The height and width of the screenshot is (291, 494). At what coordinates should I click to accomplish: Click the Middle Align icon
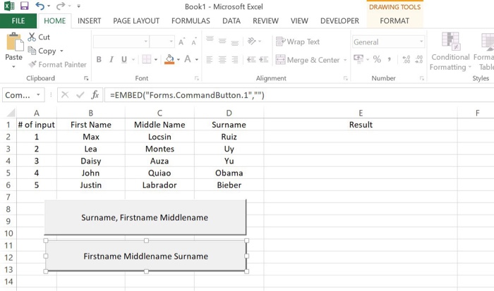[222, 41]
